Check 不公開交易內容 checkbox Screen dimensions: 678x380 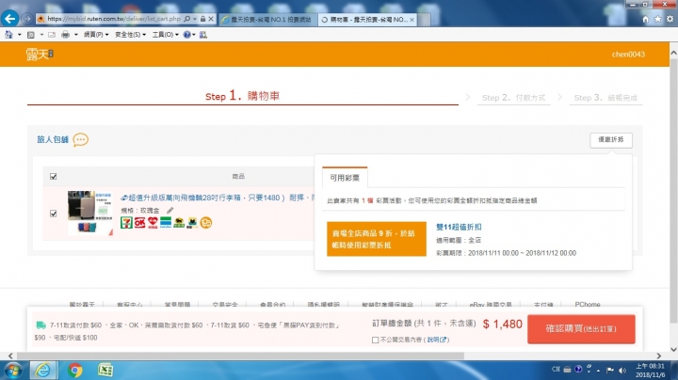point(375,340)
